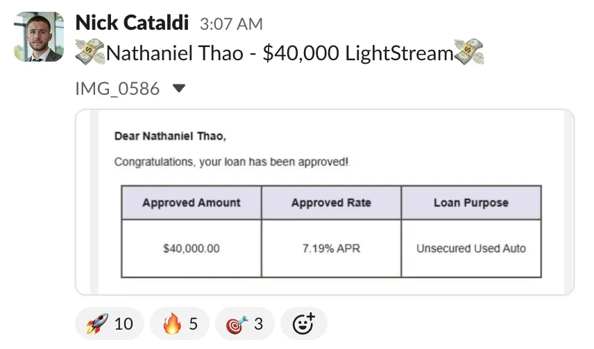The image size is (594, 349).
Task: Click the 3:07 AM message timestamp
Action: (231, 24)
